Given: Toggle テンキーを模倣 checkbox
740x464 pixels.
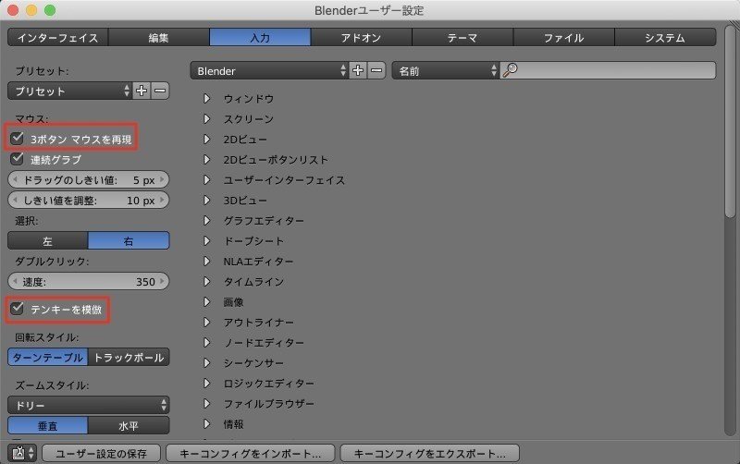Looking at the screenshot, I should [18, 309].
